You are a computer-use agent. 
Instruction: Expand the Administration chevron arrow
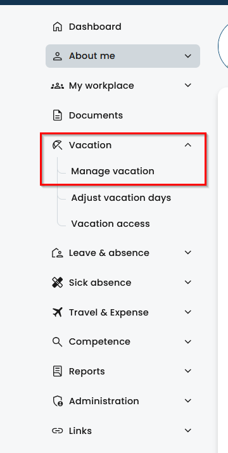pyautogui.click(x=188, y=400)
